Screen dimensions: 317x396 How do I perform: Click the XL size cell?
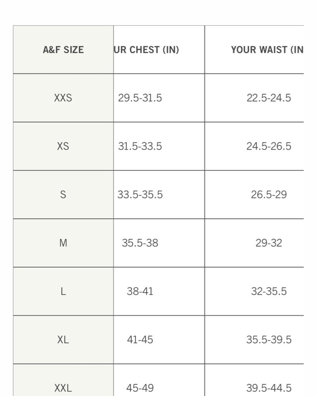point(63,340)
